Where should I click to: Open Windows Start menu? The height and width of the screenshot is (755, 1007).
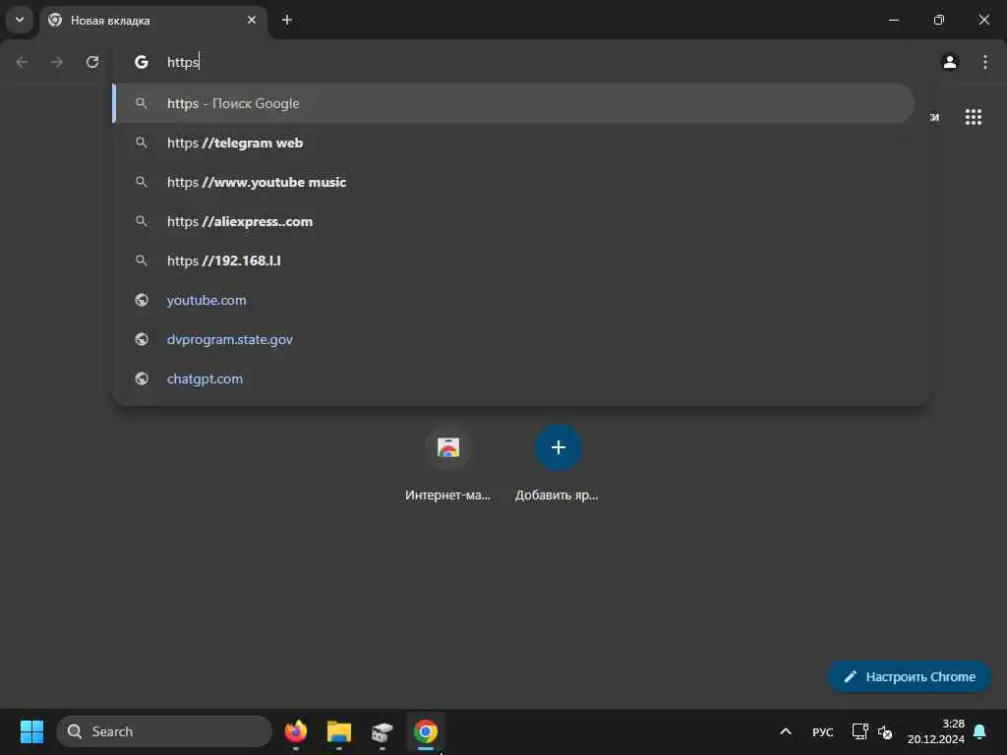[x=31, y=731]
